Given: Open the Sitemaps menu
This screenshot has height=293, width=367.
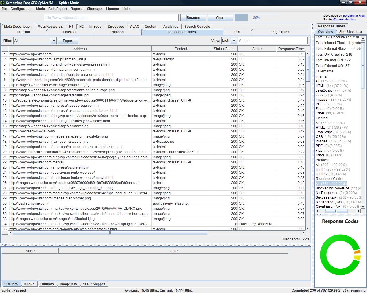Looking at the screenshot, I should [x=95, y=9].
